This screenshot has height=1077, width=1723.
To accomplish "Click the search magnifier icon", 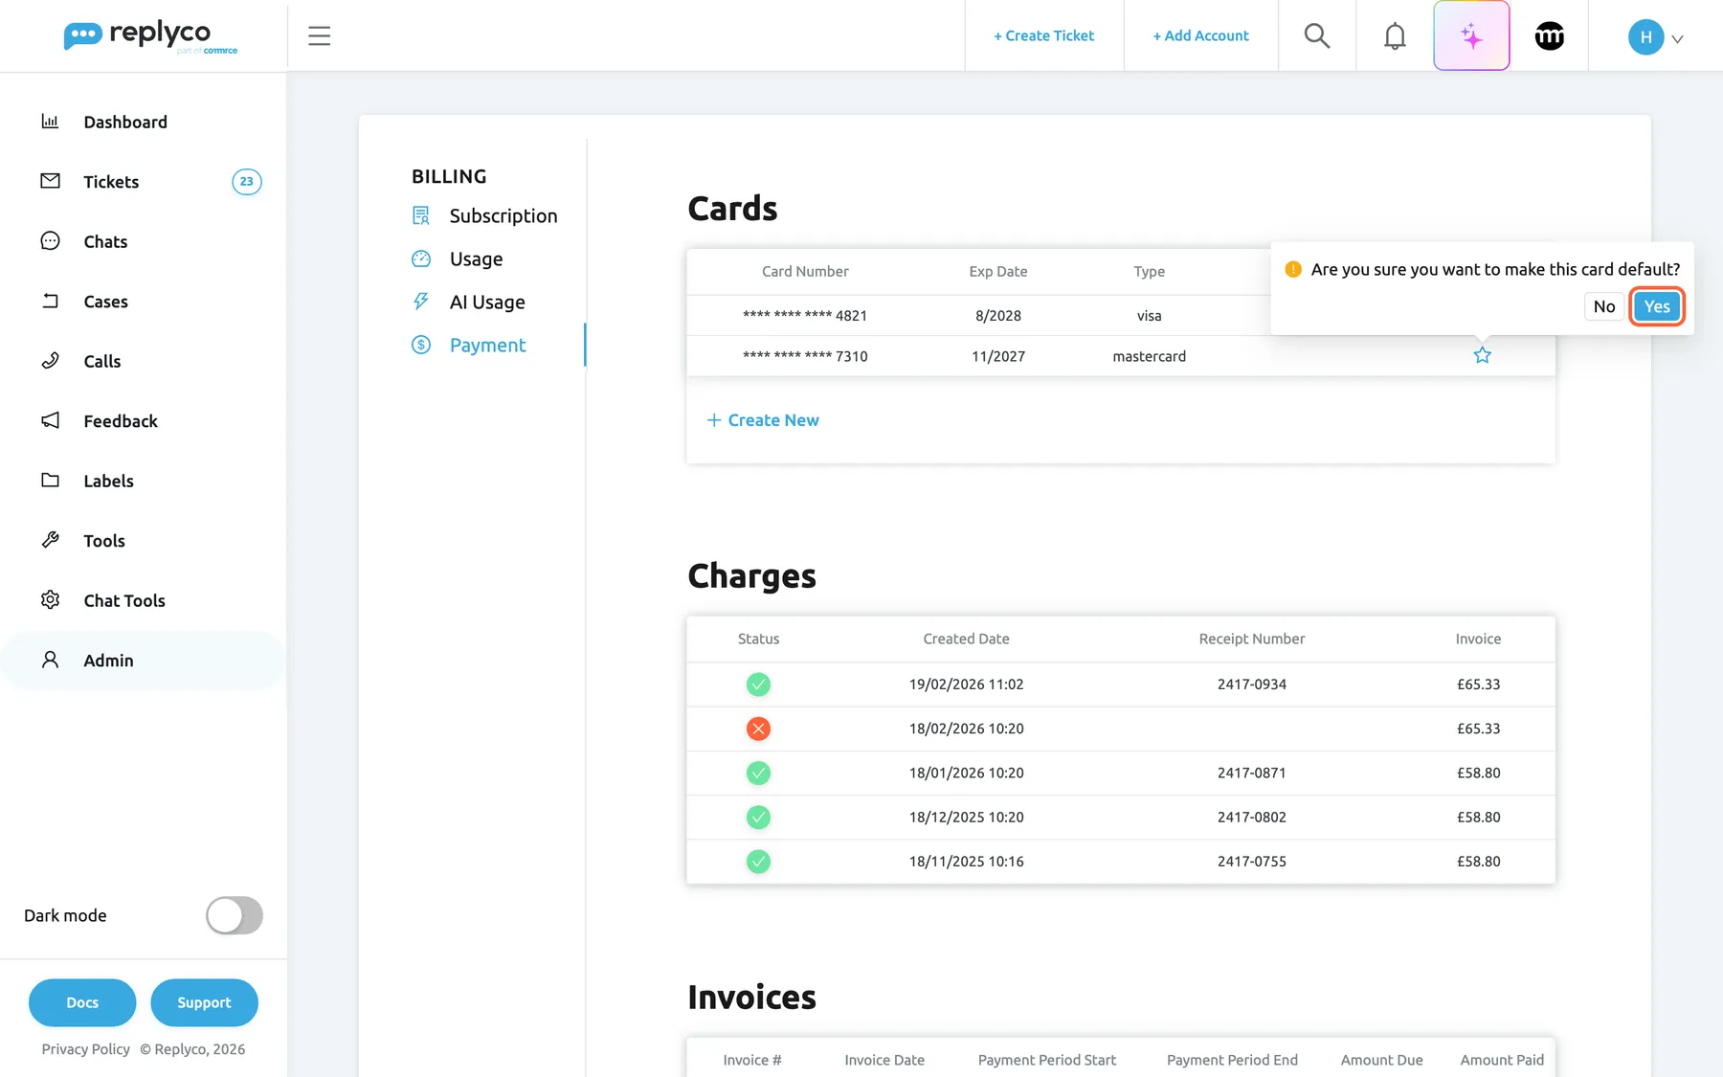I will 1317,36.
